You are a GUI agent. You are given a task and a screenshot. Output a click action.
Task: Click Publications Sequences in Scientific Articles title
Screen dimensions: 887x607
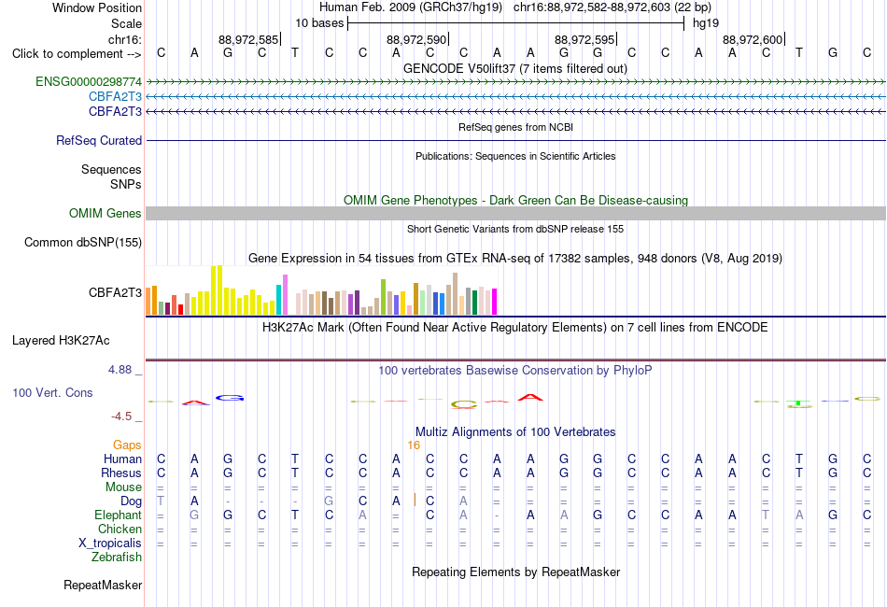click(515, 156)
